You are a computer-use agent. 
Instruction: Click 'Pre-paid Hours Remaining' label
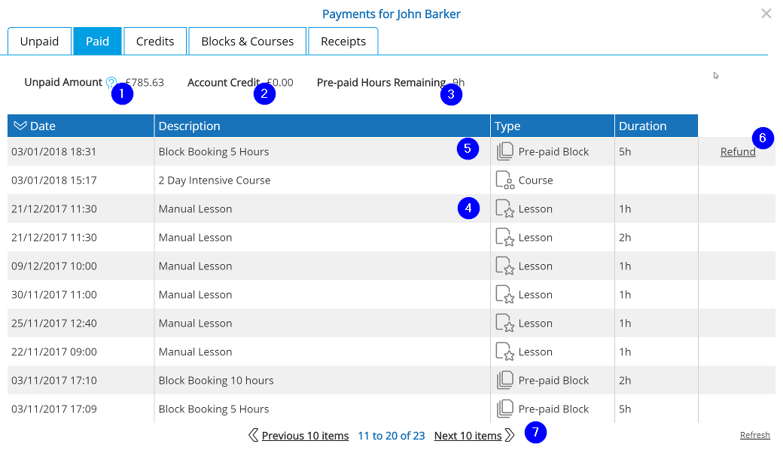coord(381,82)
